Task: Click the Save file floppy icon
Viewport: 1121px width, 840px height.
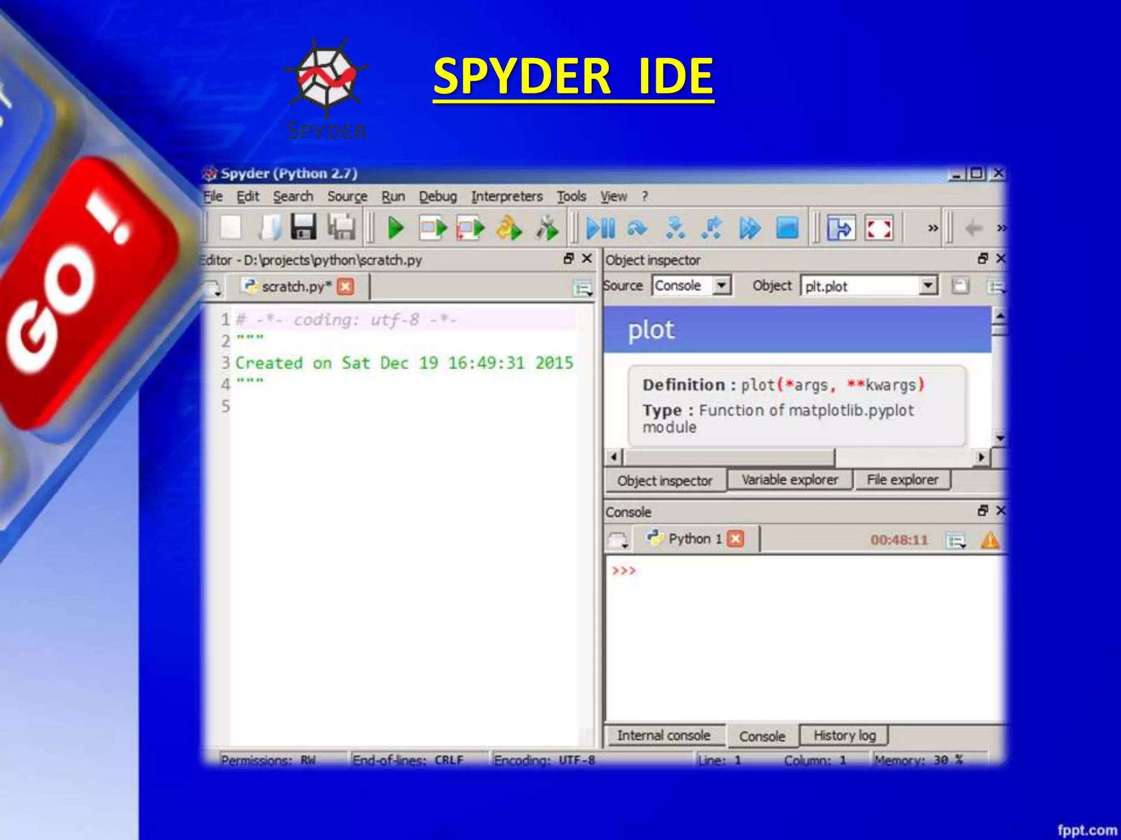Action: 303,227
